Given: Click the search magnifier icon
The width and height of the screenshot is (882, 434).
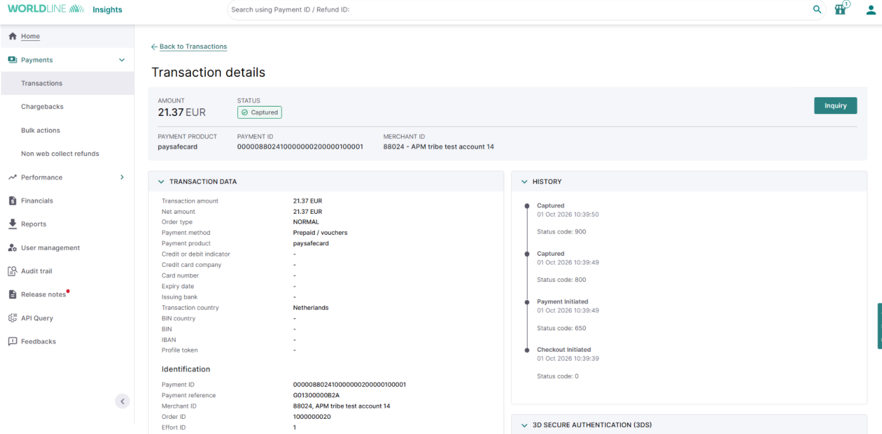Looking at the screenshot, I should [817, 9].
